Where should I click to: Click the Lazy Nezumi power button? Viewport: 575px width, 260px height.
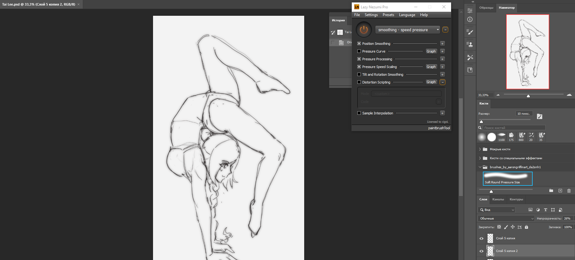364,30
